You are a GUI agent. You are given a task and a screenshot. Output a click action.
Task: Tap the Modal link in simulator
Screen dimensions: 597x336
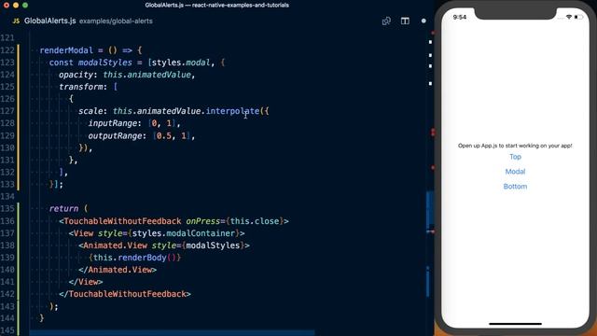(x=515, y=172)
